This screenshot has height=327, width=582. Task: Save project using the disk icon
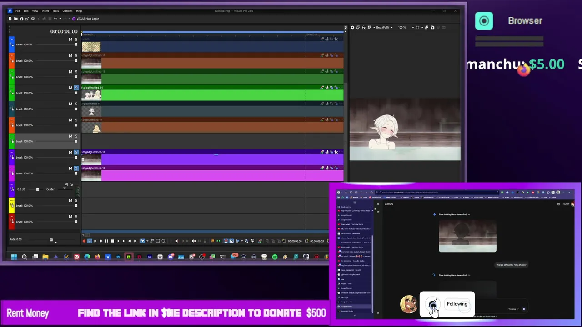(21, 19)
